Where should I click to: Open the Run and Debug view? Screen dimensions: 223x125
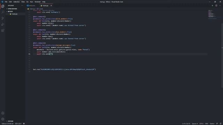coord(3,24)
